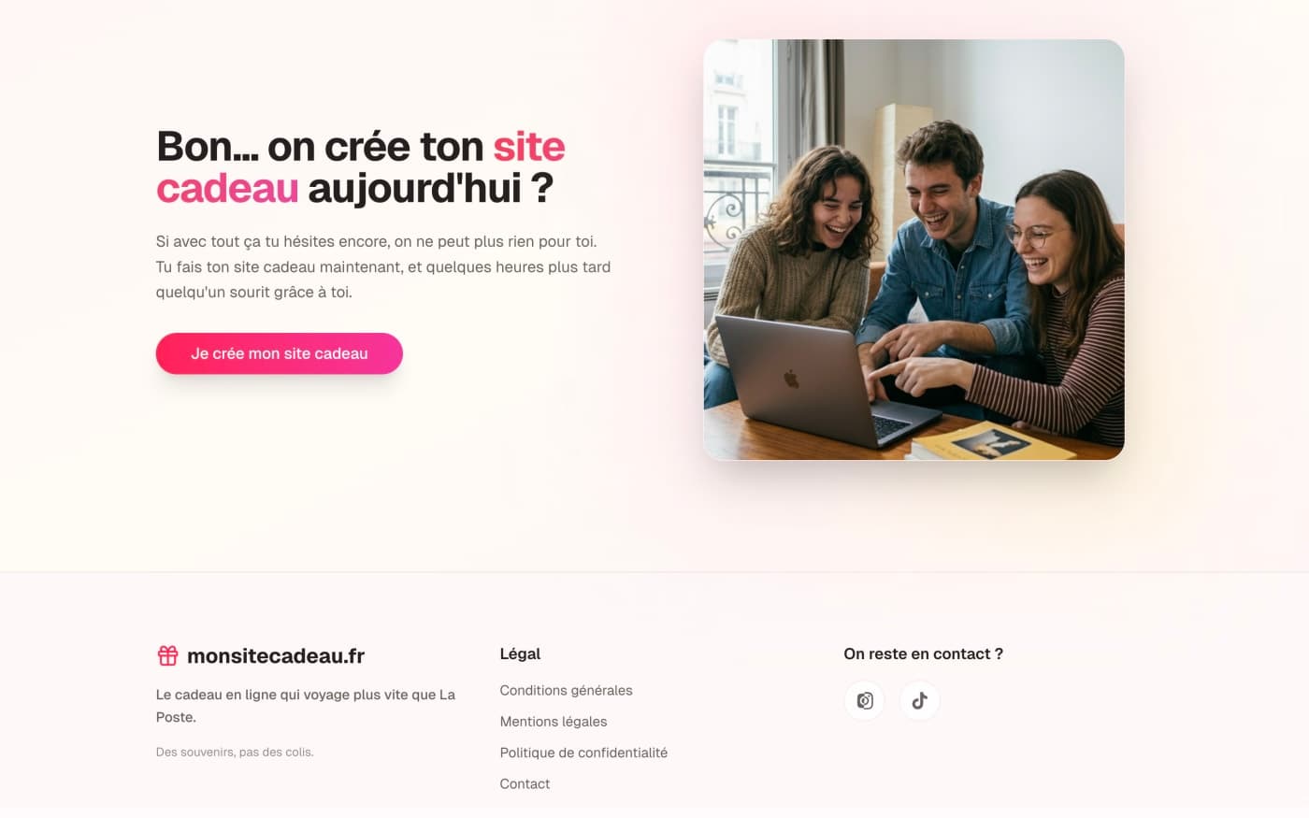Open the footer 'Contact' link
Image resolution: width=1309 pixels, height=818 pixels.
point(525,783)
